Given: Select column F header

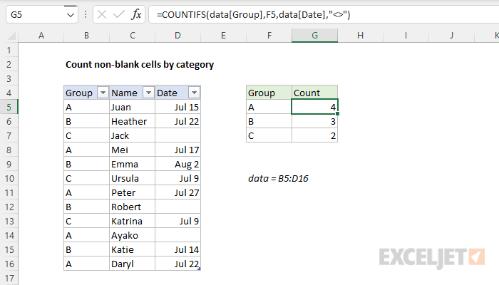Looking at the screenshot, I should coord(269,36).
